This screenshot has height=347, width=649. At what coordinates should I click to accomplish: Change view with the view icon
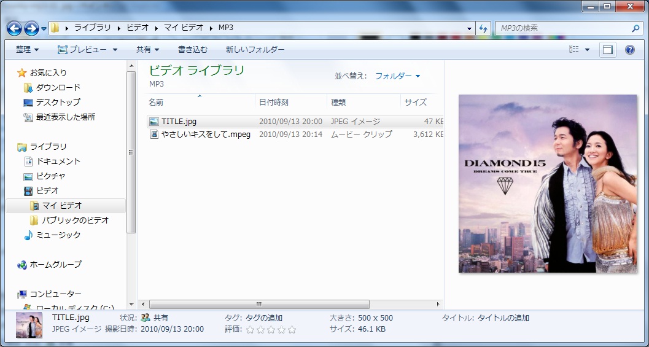pyautogui.click(x=573, y=50)
